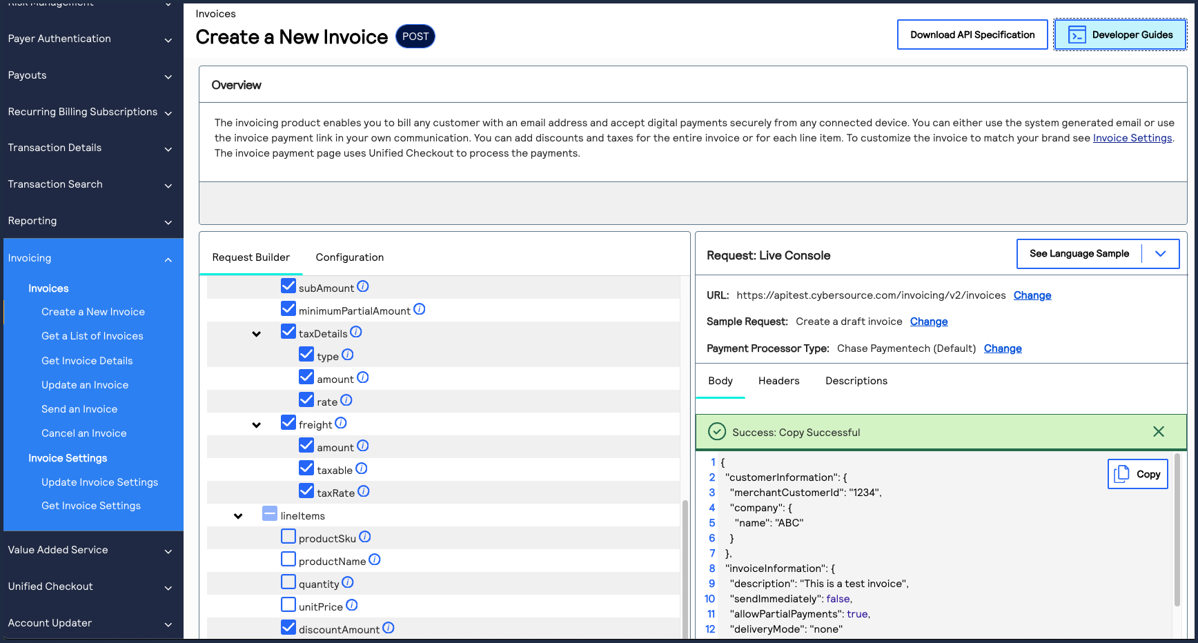Open the info tooltip next to subAmount
This screenshot has width=1198, height=643.
pyautogui.click(x=364, y=286)
